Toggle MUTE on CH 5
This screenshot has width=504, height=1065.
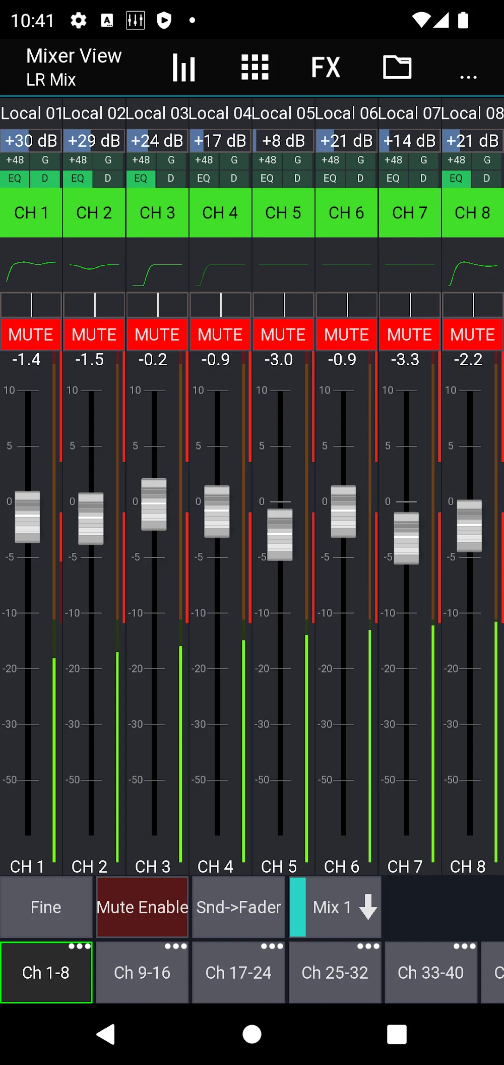(x=283, y=334)
